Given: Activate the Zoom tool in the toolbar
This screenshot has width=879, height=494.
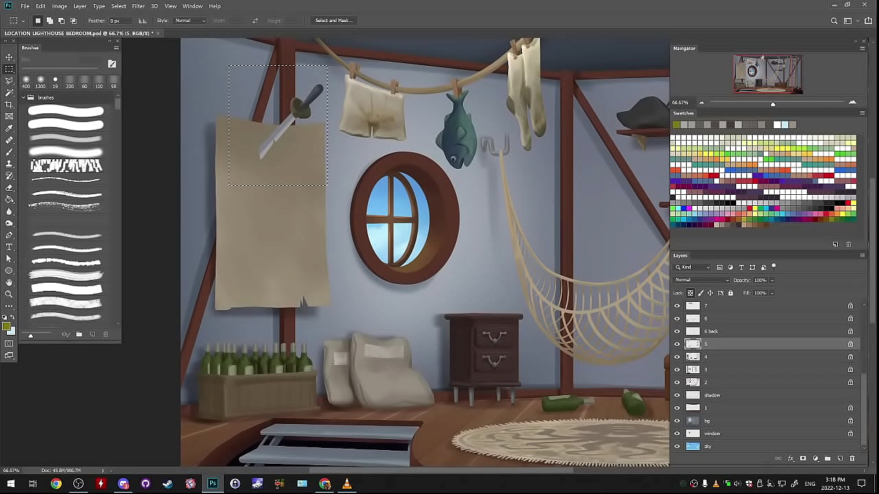Looking at the screenshot, I should click(x=9, y=294).
